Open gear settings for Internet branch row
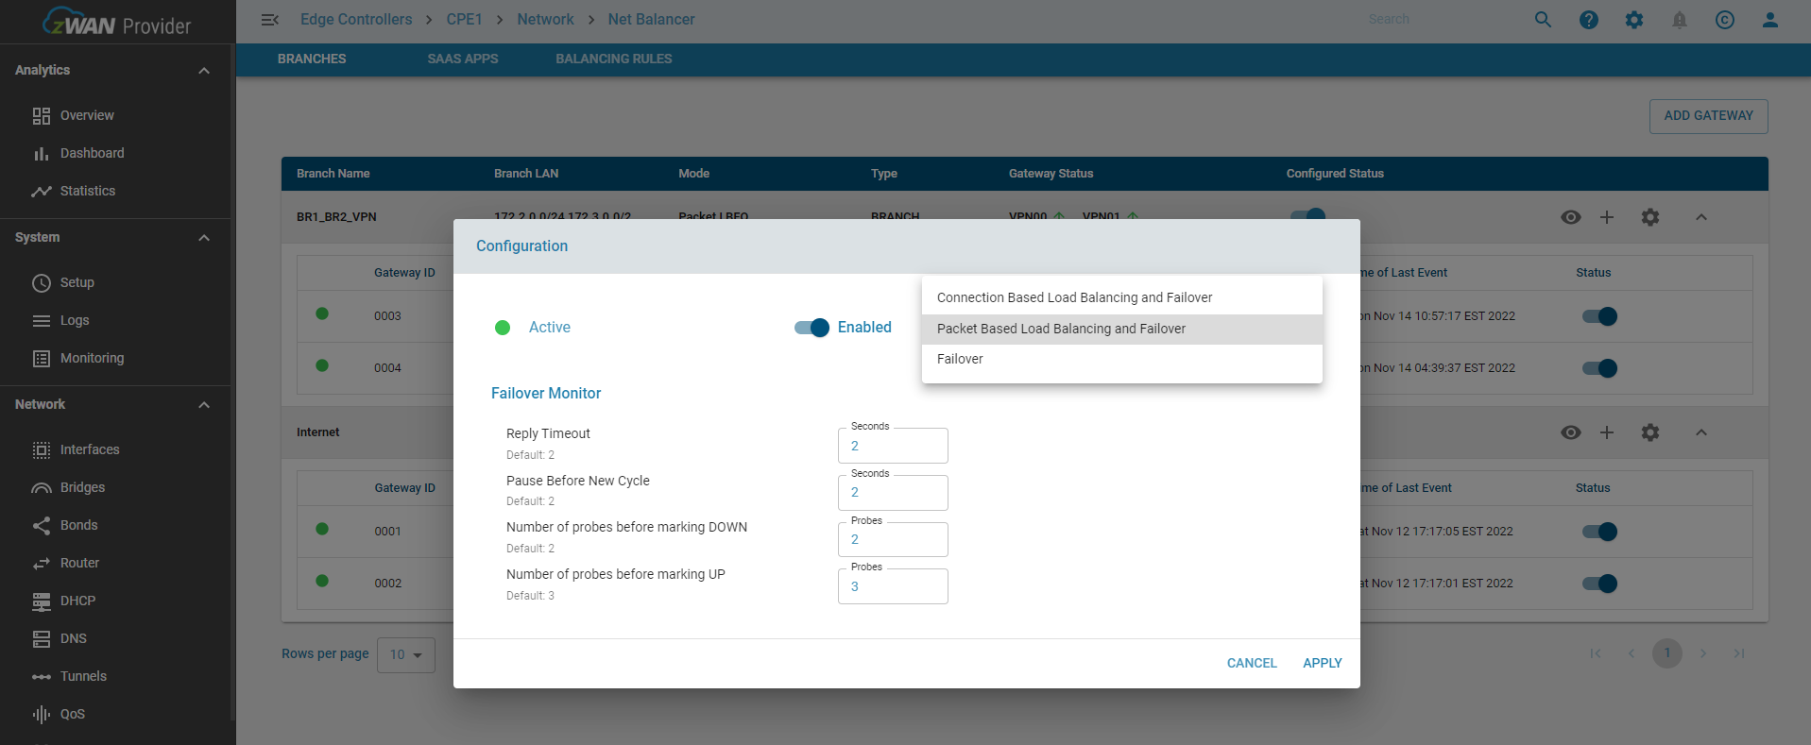Screen dimensions: 1811x745 click(x=1650, y=432)
